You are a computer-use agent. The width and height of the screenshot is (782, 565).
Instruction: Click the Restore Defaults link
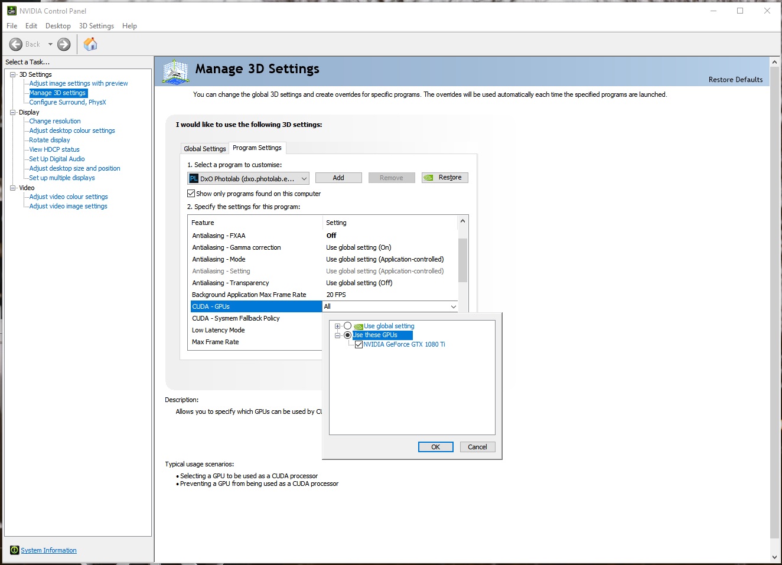point(735,80)
